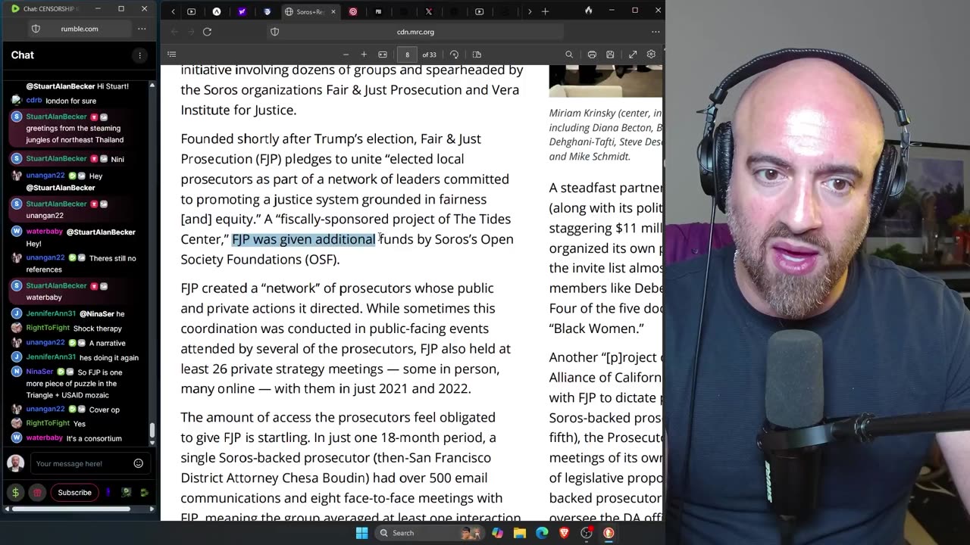Viewport: 970px width, 545px height.
Task: Click waterbaby in 'It's a consortium' message
Action: tap(45, 438)
